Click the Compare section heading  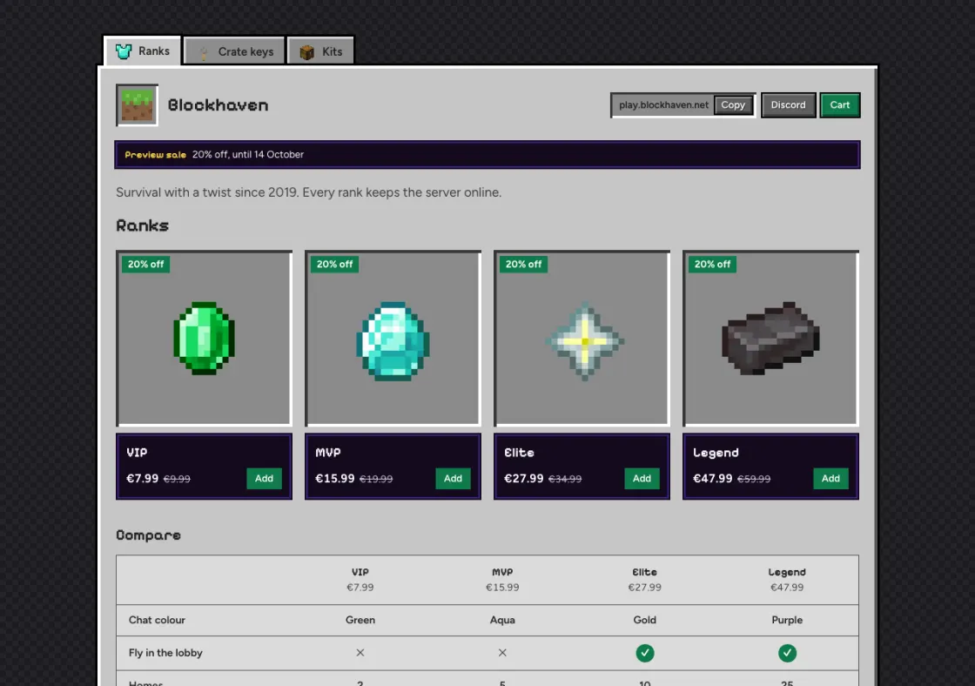coord(149,535)
